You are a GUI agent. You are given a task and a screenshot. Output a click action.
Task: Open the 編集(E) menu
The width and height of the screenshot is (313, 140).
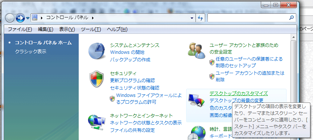point(46,29)
